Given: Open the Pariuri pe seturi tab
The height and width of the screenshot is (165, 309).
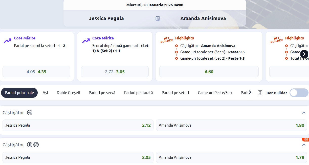Looking at the screenshot, I should pos(175,93).
